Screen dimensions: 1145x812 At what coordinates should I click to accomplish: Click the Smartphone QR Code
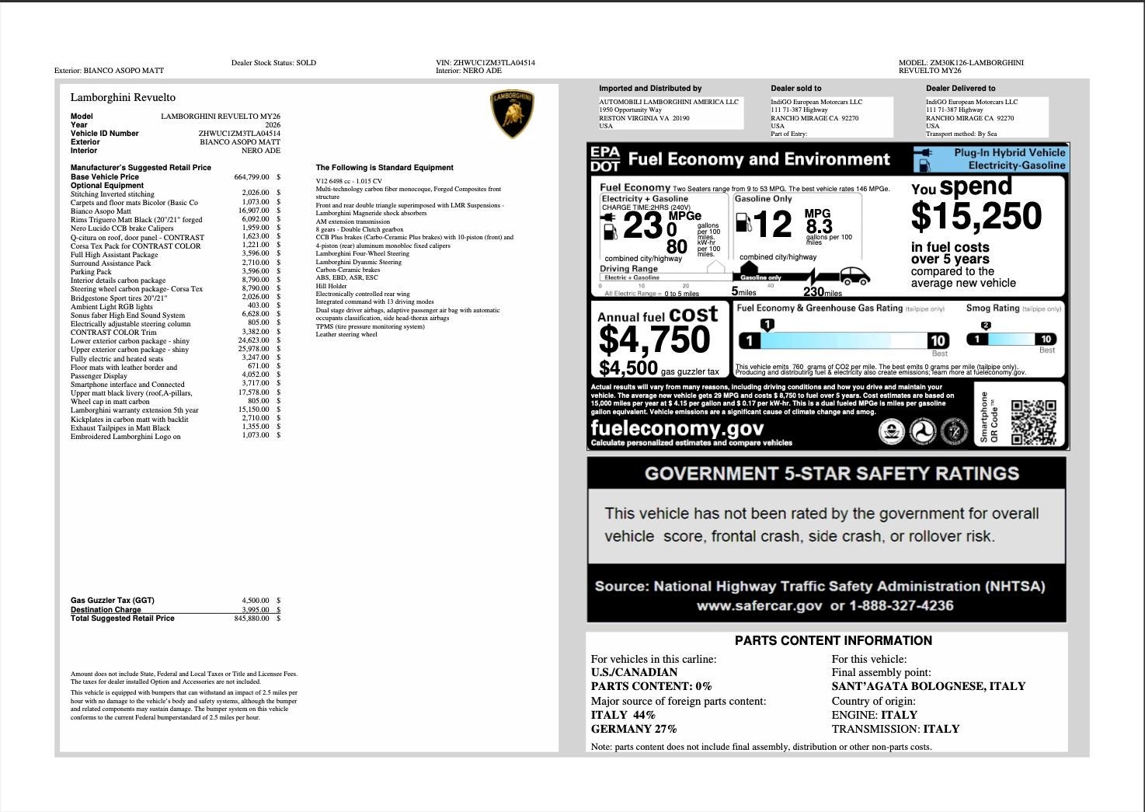(1033, 421)
